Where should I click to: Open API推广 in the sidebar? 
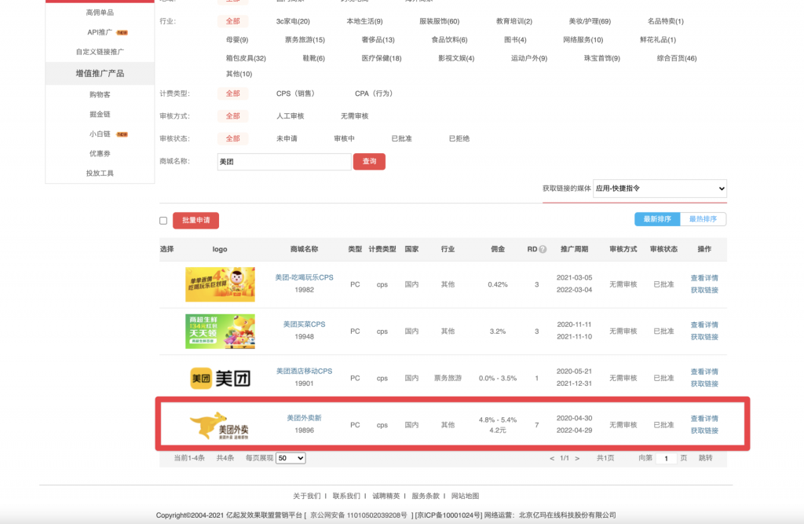(100, 32)
